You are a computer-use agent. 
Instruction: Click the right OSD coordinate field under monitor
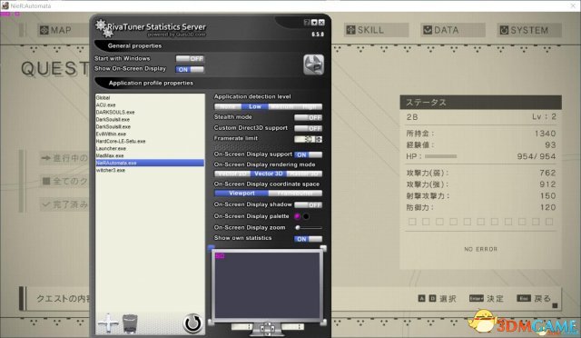[292, 327]
